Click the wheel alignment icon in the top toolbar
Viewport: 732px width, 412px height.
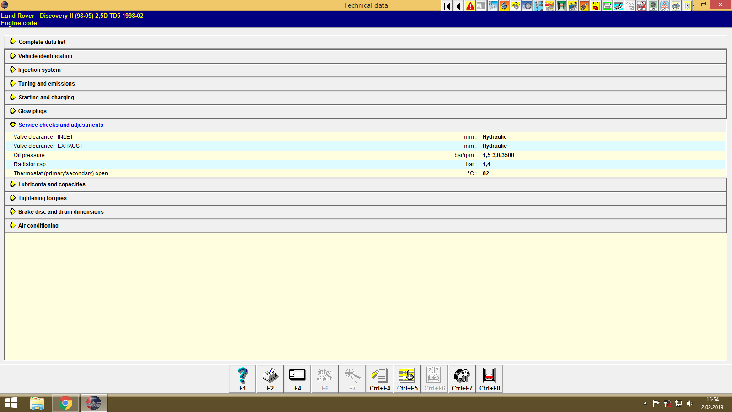[527, 5]
